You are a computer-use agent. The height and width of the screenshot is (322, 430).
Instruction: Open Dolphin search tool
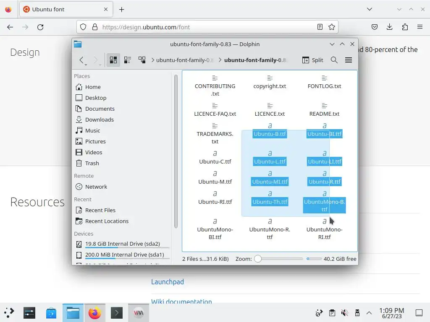click(334, 60)
